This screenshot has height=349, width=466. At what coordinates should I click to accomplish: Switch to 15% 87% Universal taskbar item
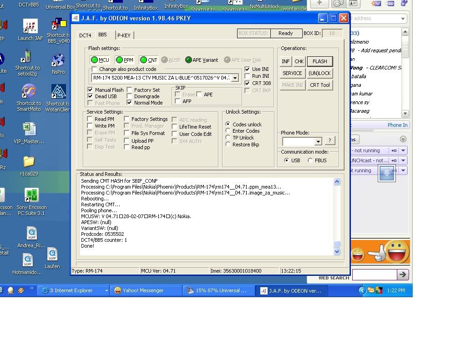pos(219,290)
